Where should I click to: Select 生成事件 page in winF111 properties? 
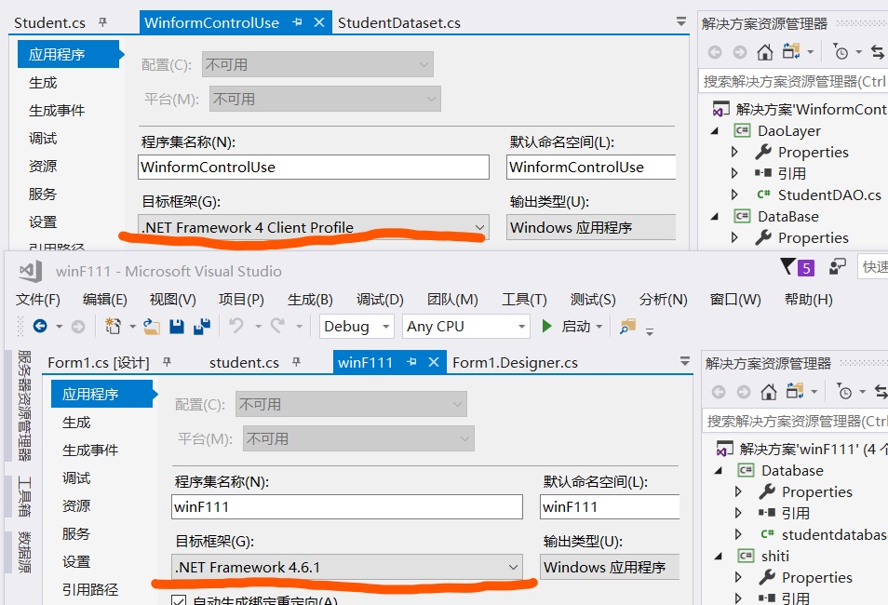coord(90,450)
